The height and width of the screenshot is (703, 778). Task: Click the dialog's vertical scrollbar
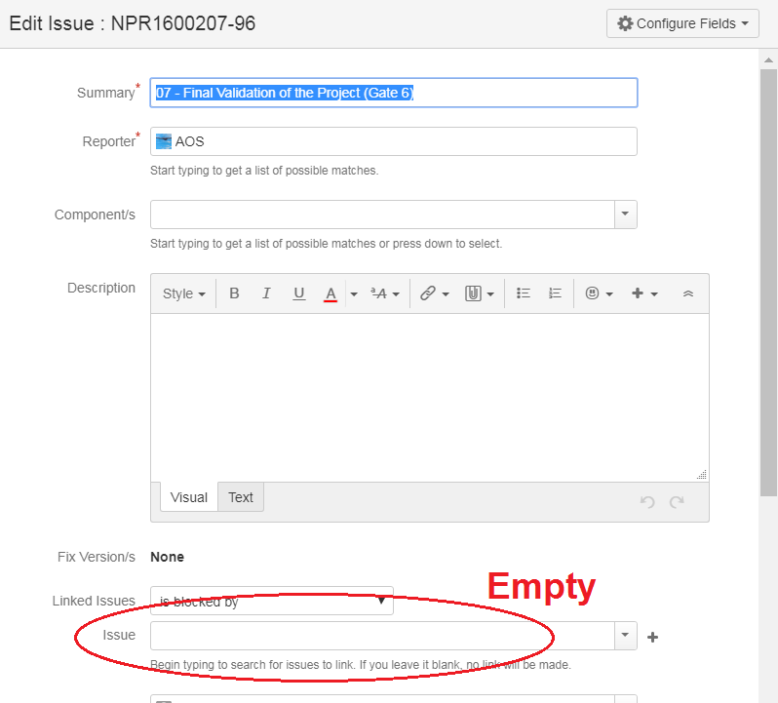[768, 283]
